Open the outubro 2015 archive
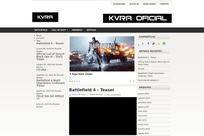 click(144, 98)
